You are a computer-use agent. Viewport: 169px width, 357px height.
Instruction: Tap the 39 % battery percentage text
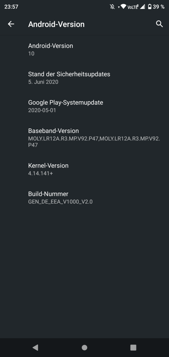158,7
